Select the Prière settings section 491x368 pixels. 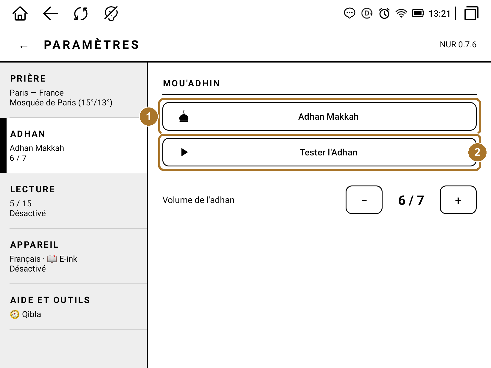coord(74,90)
